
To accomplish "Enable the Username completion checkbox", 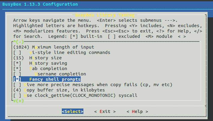I will [x=17, y=74].
